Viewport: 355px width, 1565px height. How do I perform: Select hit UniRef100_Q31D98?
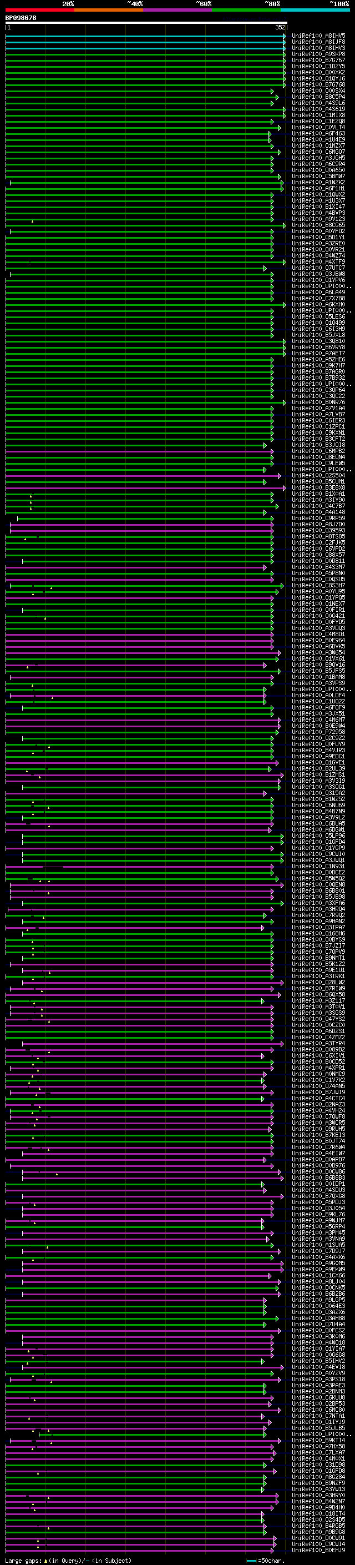click(x=318, y=1465)
